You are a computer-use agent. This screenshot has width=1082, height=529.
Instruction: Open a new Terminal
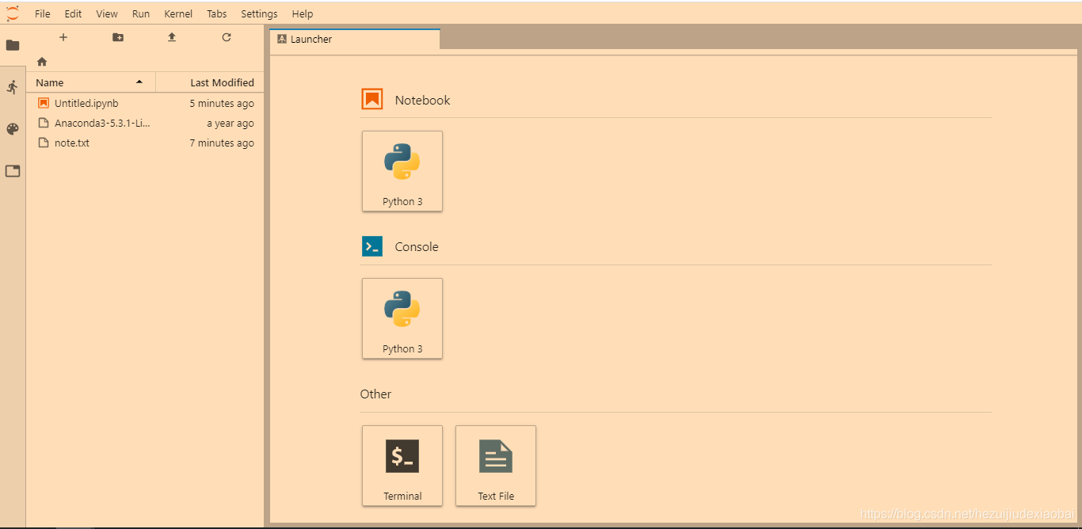(402, 466)
